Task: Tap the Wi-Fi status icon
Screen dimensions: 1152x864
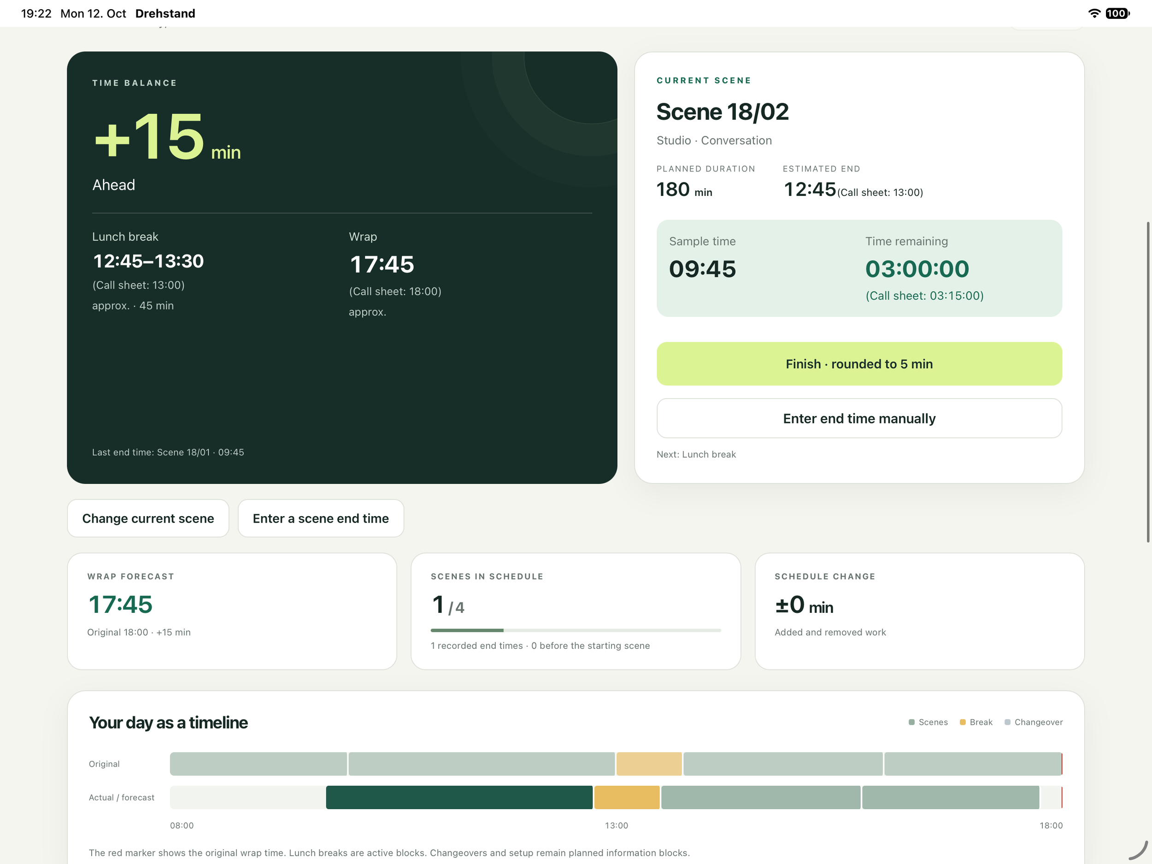Action: click(1094, 13)
